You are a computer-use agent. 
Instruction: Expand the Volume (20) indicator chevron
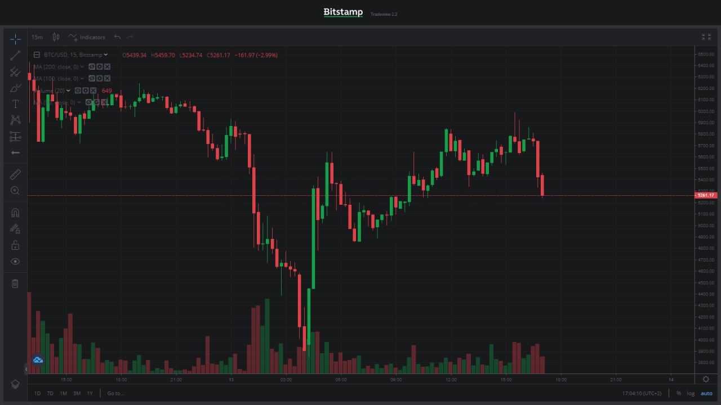click(x=69, y=91)
